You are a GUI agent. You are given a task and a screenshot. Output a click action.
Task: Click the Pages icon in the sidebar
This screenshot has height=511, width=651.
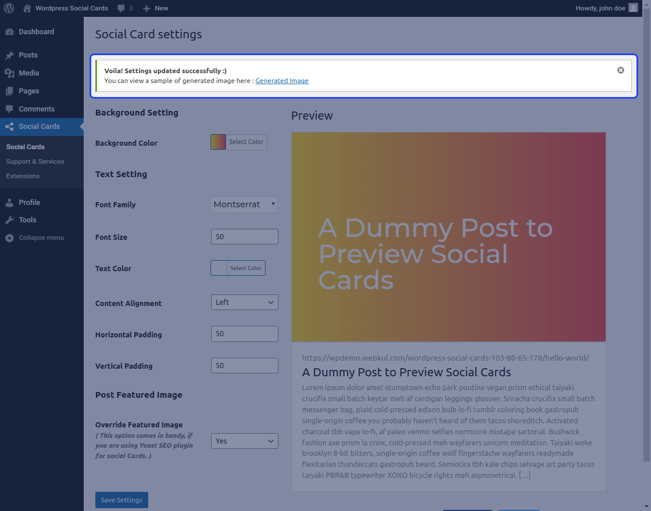point(9,91)
